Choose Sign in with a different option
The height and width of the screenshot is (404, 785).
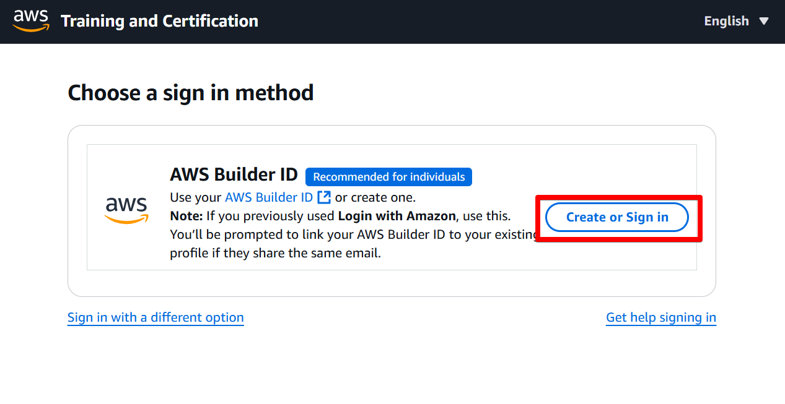(x=156, y=317)
